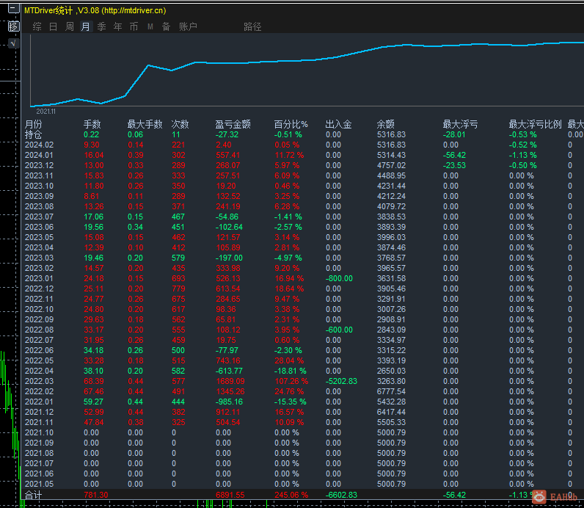The height and width of the screenshot is (508, 584).
Task: Click the 合计 totals row
Action: click(34, 496)
